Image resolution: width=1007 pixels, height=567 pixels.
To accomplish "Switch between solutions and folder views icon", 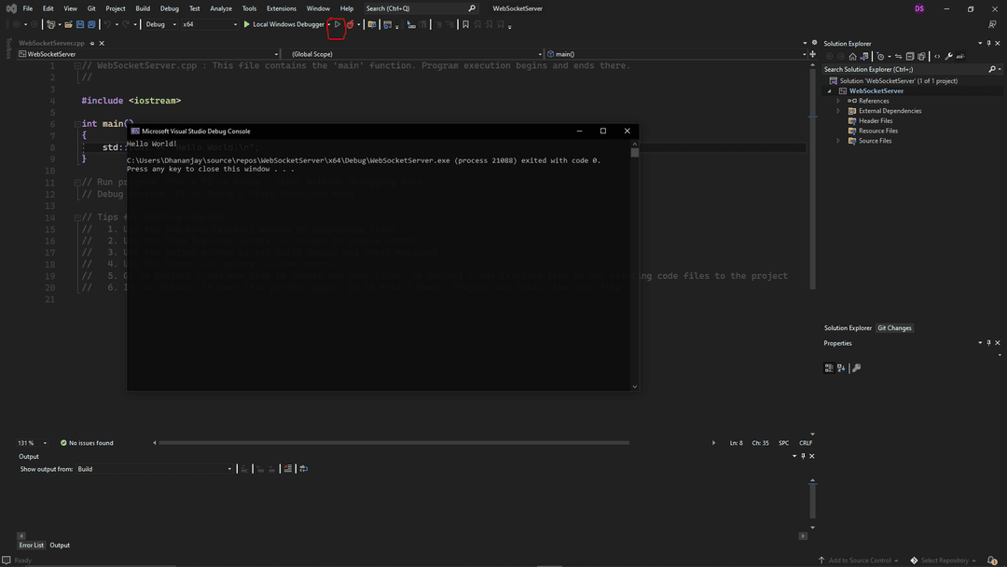I will (x=864, y=57).
